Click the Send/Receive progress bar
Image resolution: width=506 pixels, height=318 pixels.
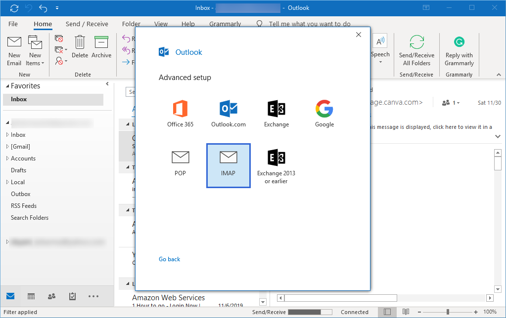(x=310, y=312)
